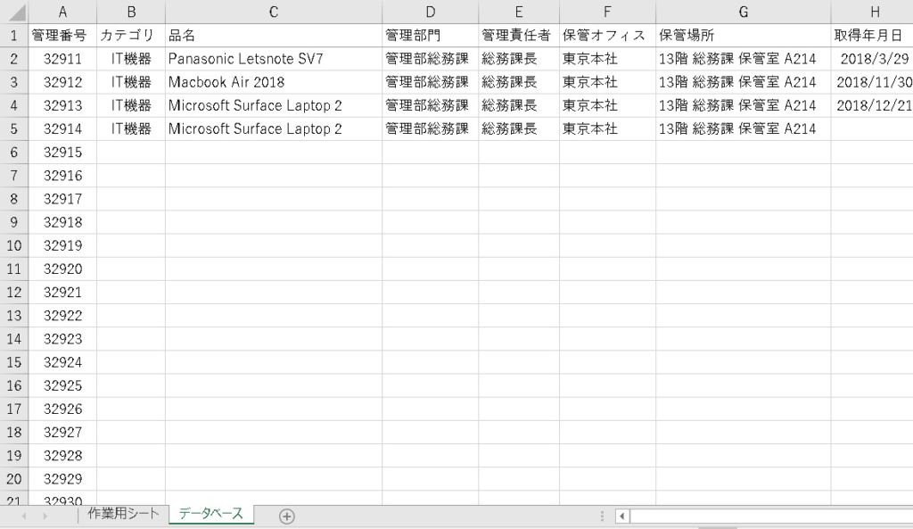Switch to the 作業用シート tab
The image size is (913, 529).
pyautogui.click(x=123, y=515)
